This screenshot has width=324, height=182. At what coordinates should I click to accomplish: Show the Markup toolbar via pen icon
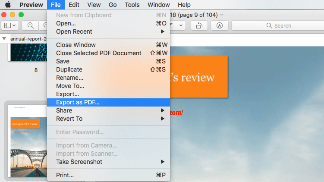(220, 25)
